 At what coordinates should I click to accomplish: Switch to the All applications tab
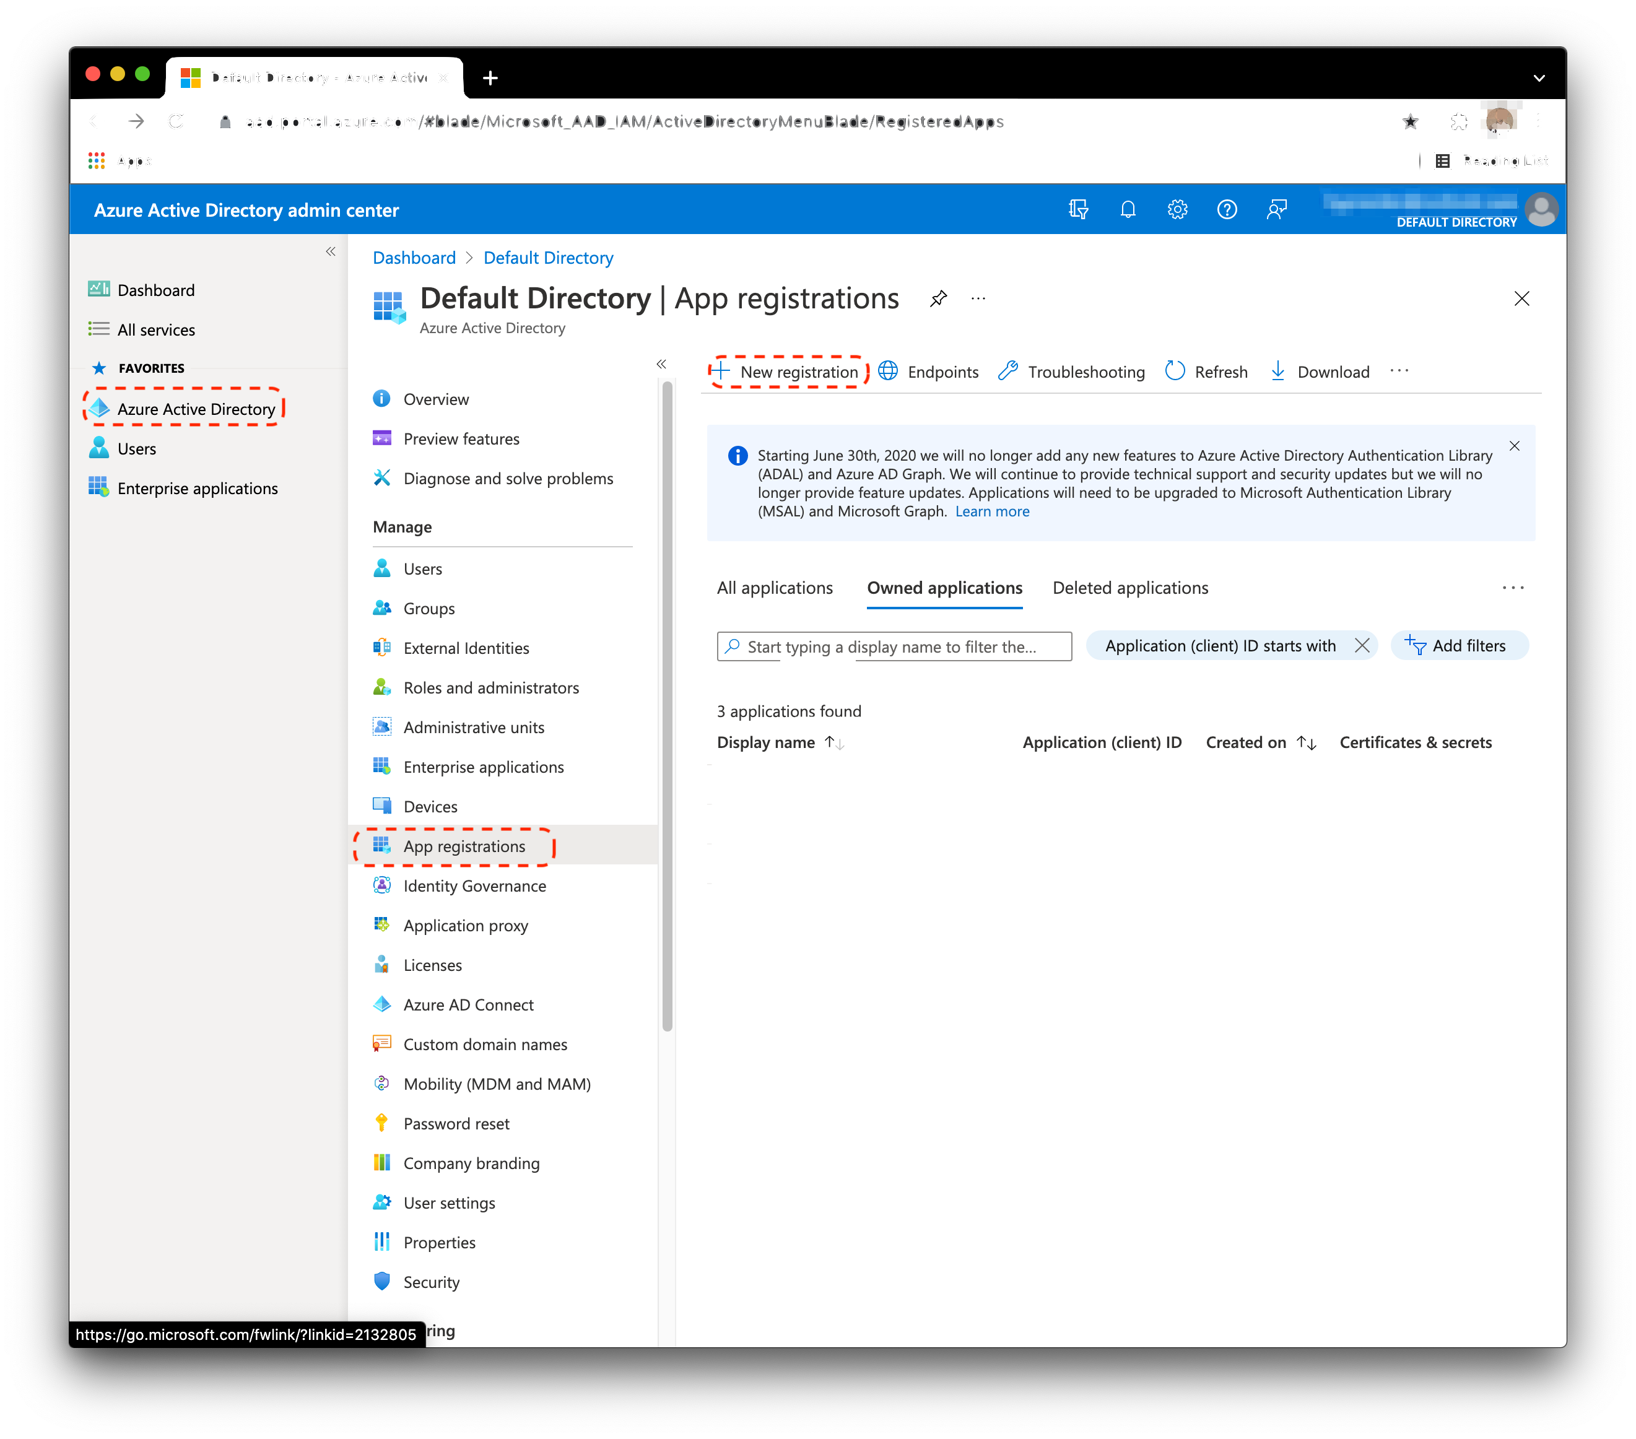(774, 588)
